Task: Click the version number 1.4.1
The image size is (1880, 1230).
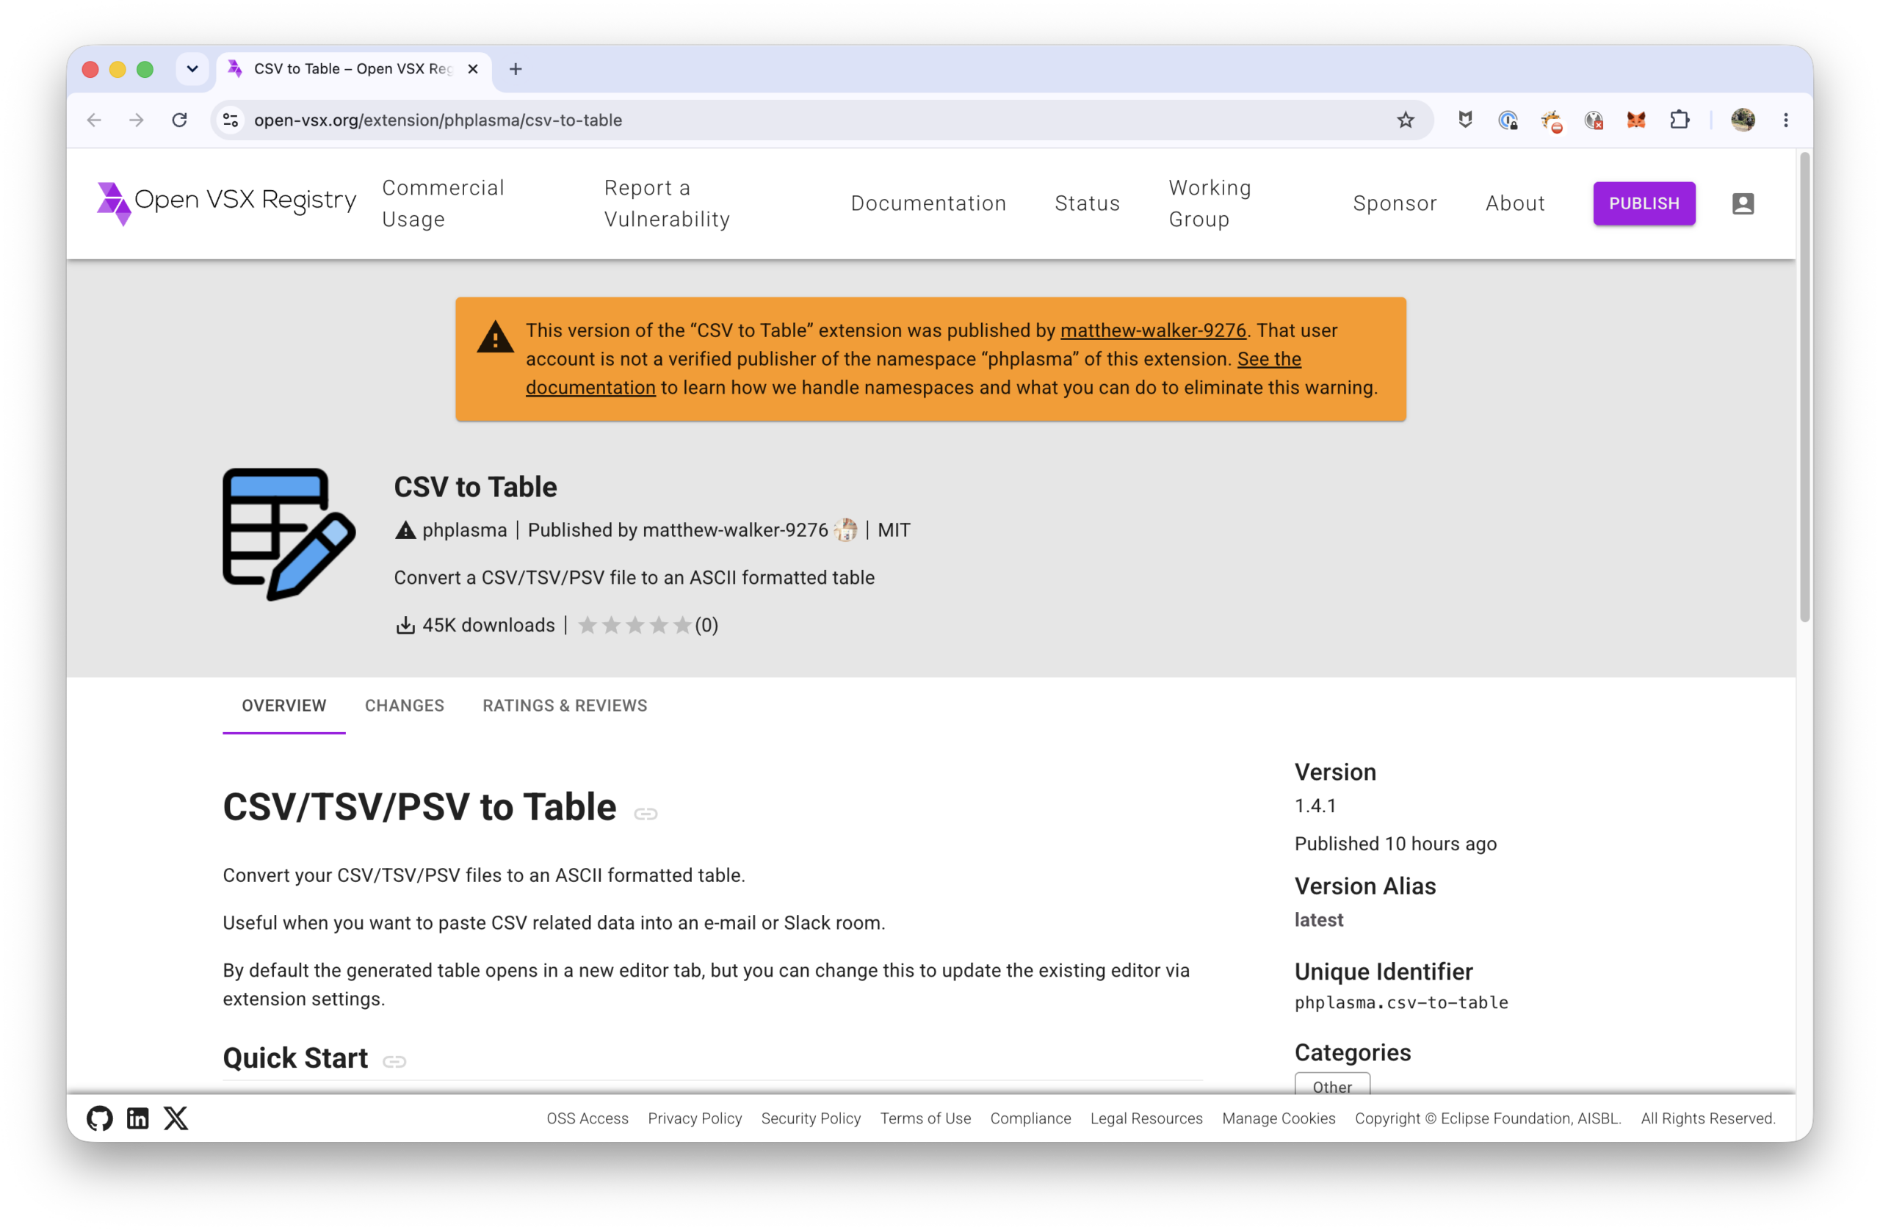Action: 1315,806
